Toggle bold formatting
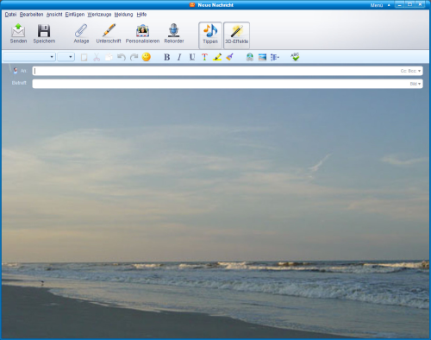This screenshot has height=340, width=431. tap(166, 57)
